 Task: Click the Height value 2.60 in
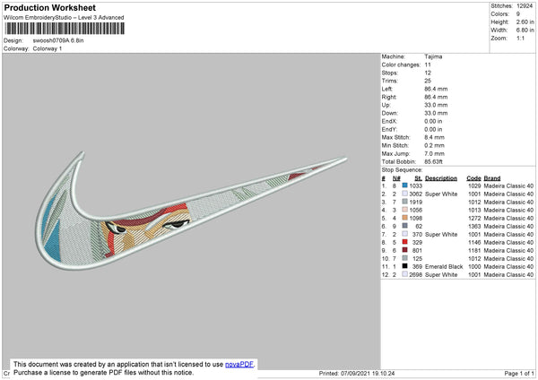click(525, 22)
